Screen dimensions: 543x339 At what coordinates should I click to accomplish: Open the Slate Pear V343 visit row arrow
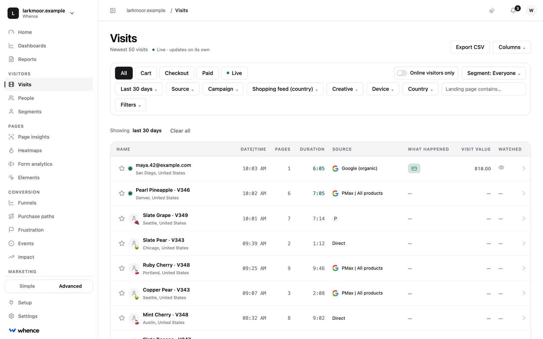[524, 243]
